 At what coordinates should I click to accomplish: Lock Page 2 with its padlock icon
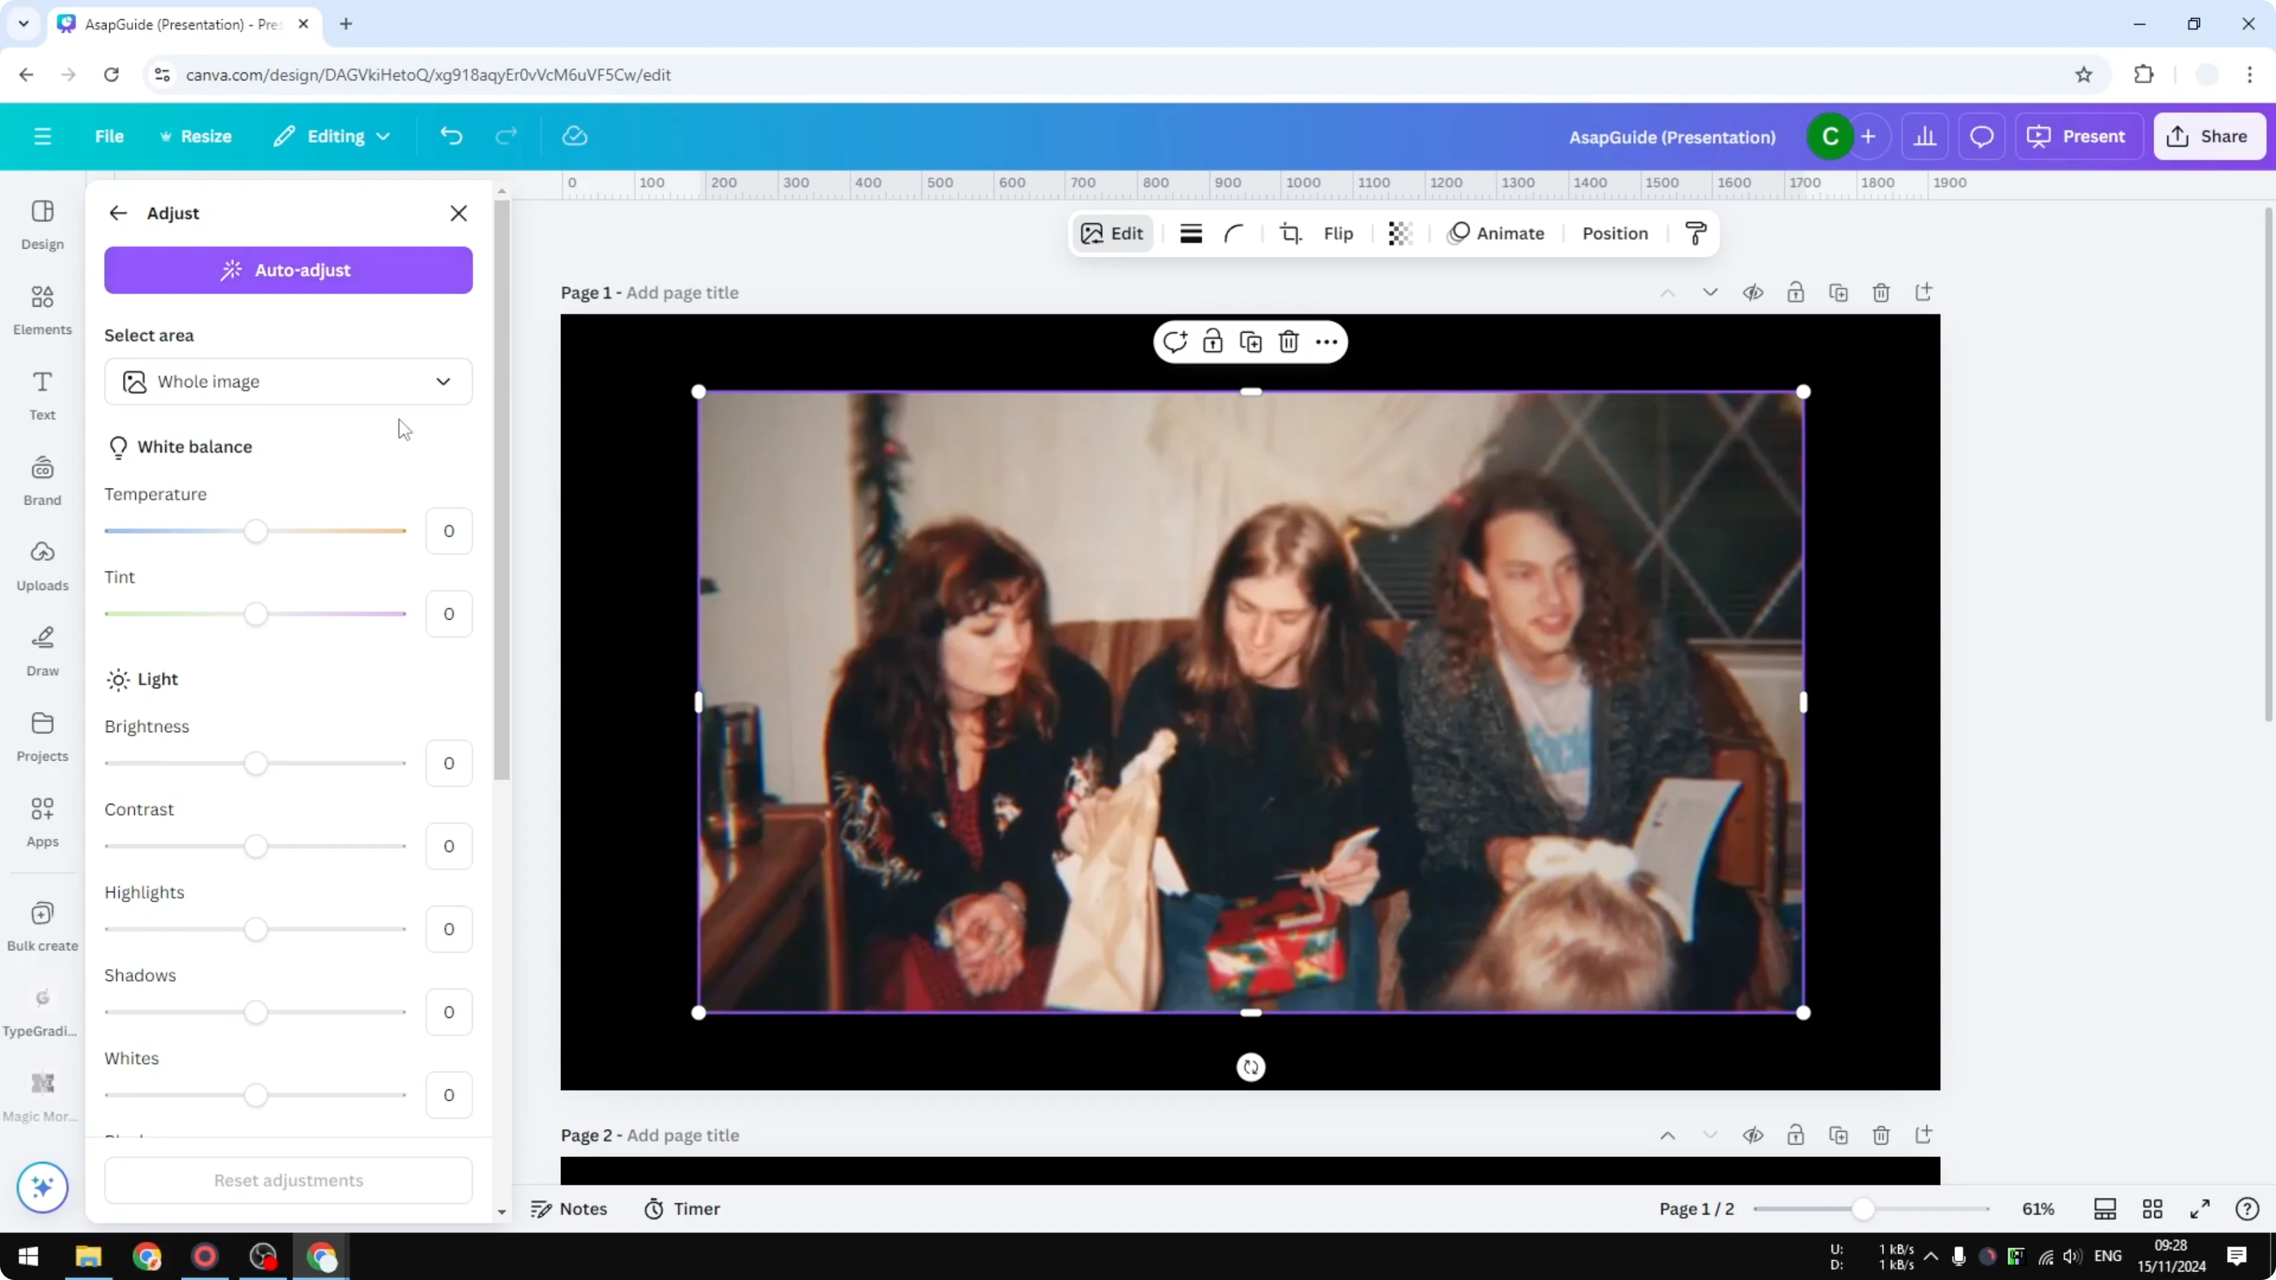pyautogui.click(x=1796, y=1135)
